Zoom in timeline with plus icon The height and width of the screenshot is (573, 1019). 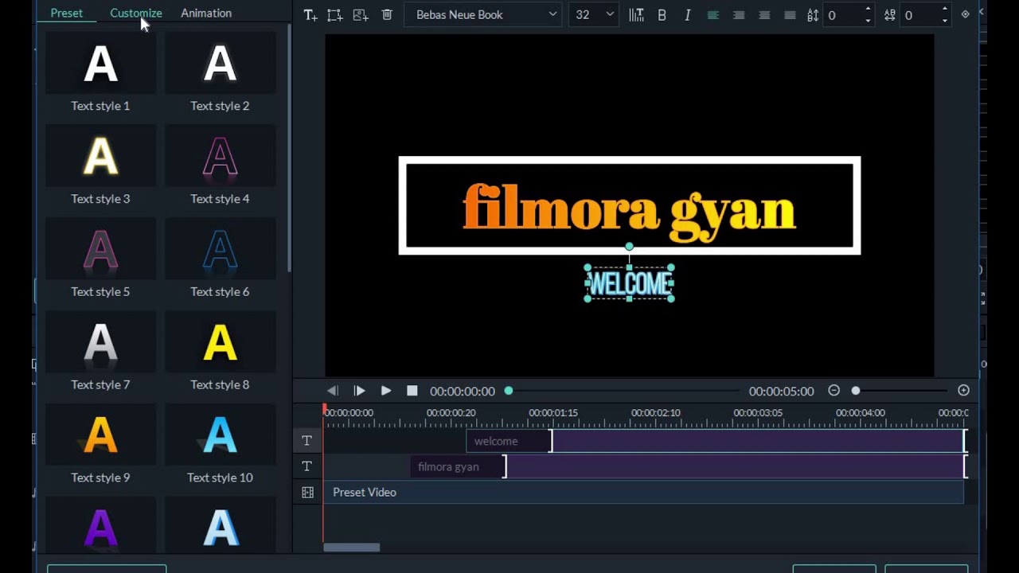[963, 390]
